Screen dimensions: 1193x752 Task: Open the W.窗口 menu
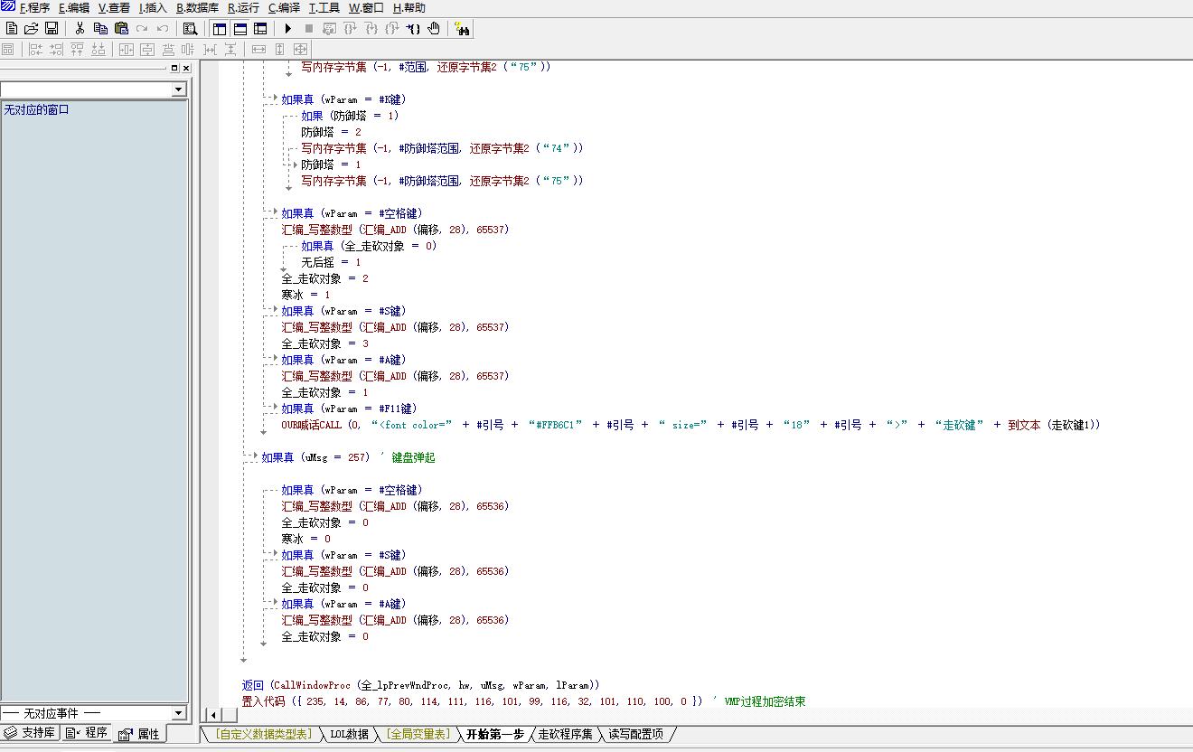pyautogui.click(x=366, y=7)
